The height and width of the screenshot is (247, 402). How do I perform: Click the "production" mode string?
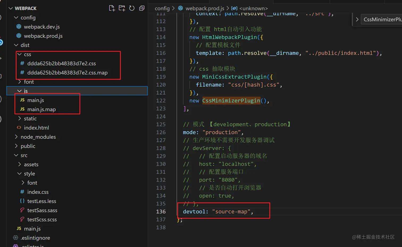coord(221,132)
